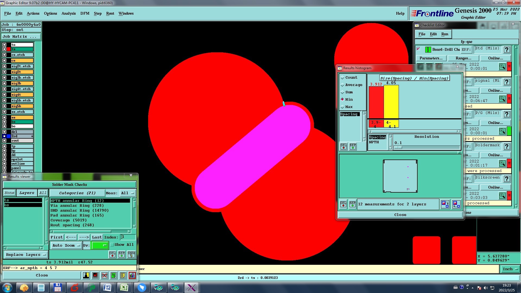Click the Last result button
The height and width of the screenshot is (293, 521).
(x=97, y=237)
